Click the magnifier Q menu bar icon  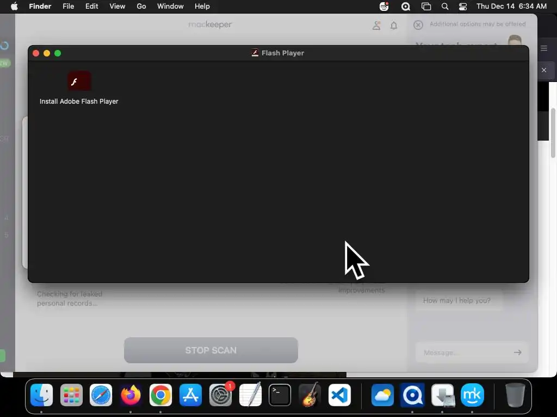[405, 7]
